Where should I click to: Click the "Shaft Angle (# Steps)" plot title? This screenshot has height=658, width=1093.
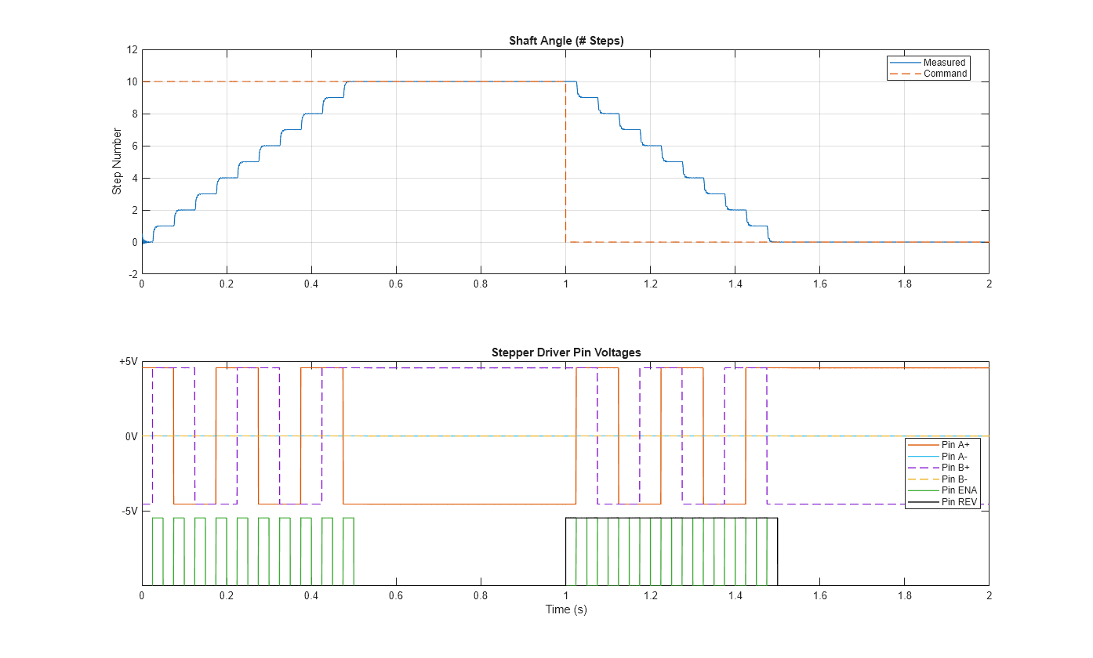click(x=565, y=41)
